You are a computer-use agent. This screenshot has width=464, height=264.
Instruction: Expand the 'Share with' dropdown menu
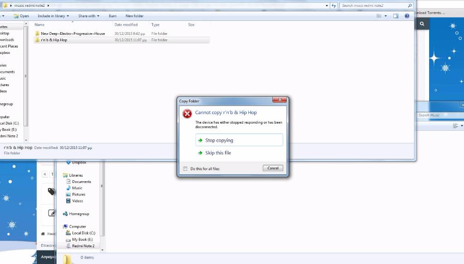pos(88,16)
